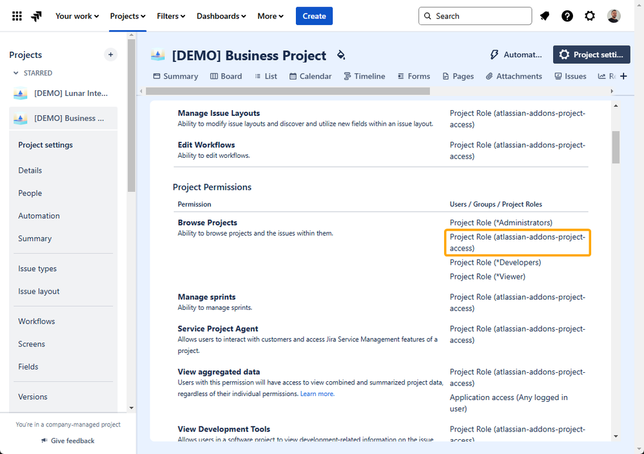Click the View aggregated data permission name
This screenshot has height=454, width=644.
pyautogui.click(x=219, y=372)
